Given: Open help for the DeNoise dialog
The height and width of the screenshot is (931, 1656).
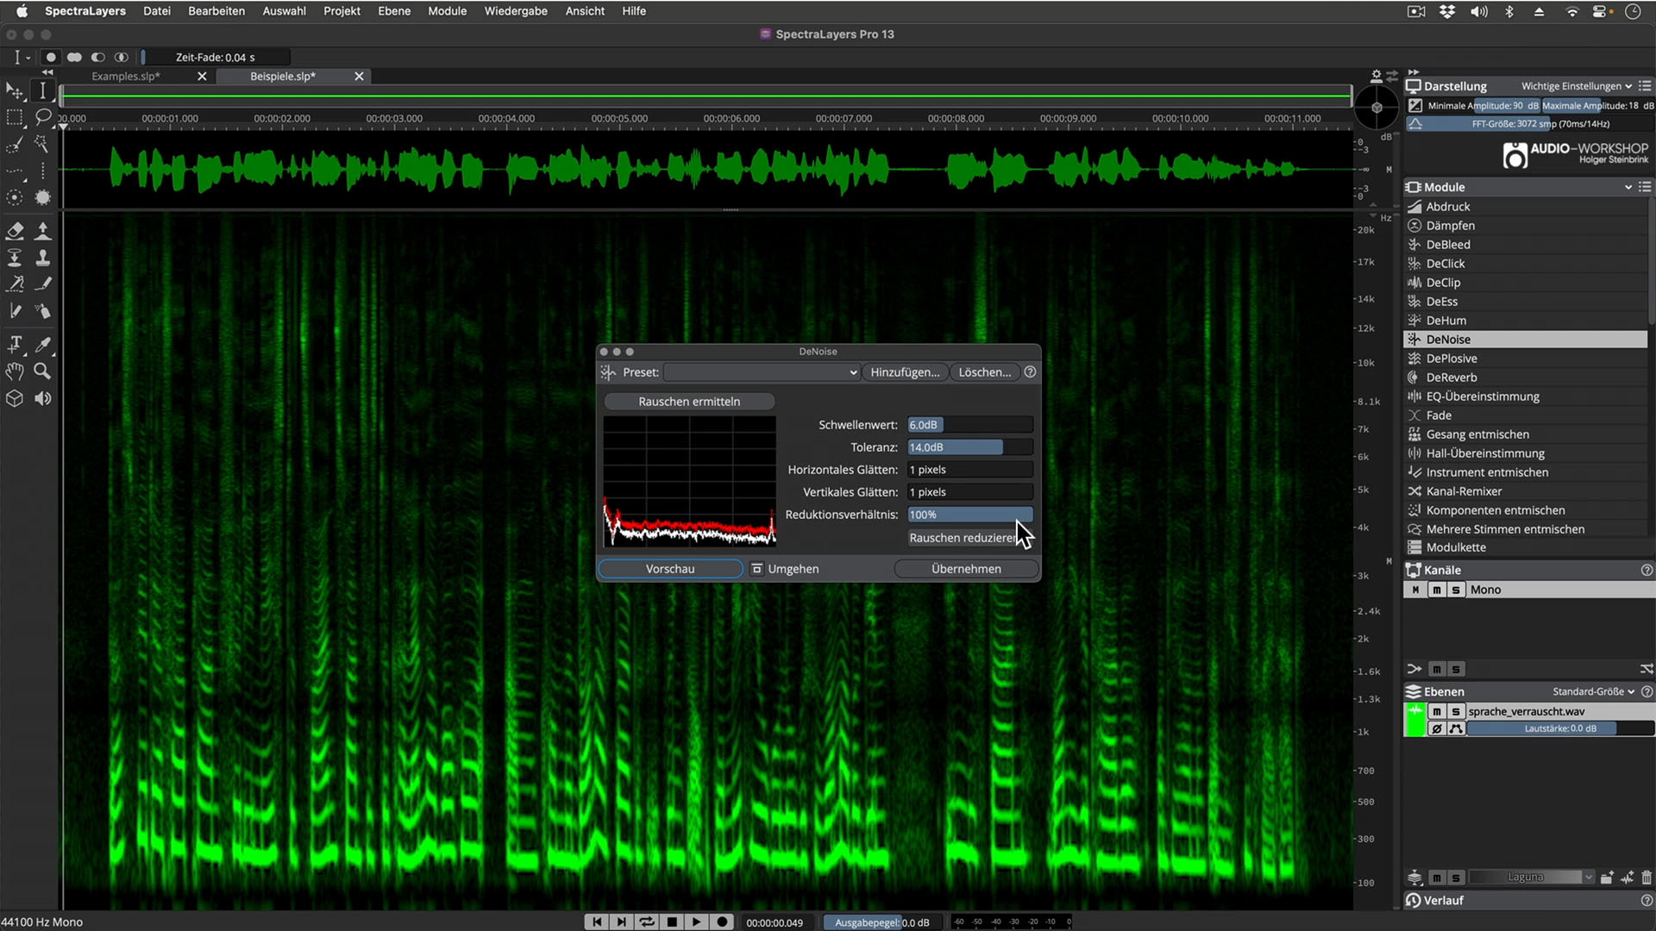Looking at the screenshot, I should pos(1030,372).
